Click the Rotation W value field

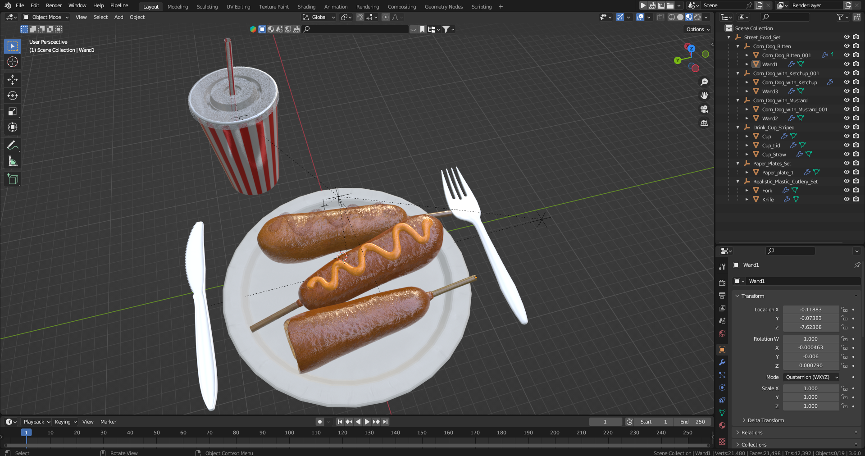click(811, 339)
